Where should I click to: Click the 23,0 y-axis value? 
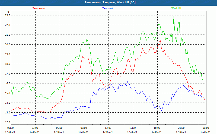pos(7,15)
